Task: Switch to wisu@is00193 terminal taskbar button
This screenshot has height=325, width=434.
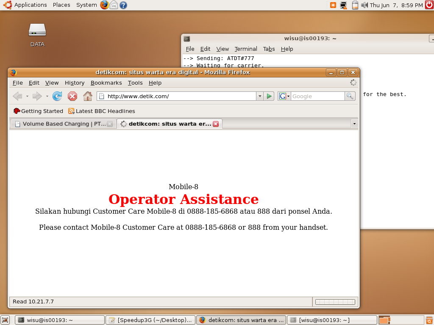Action: [x=60, y=320]
